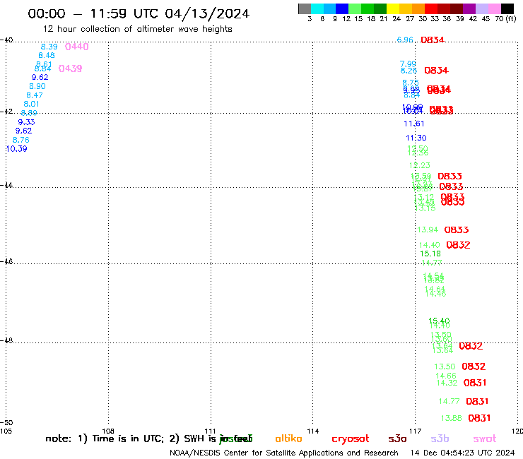Click the latitude axis label -44
The image size is (523, 459).
click(6, 185)
